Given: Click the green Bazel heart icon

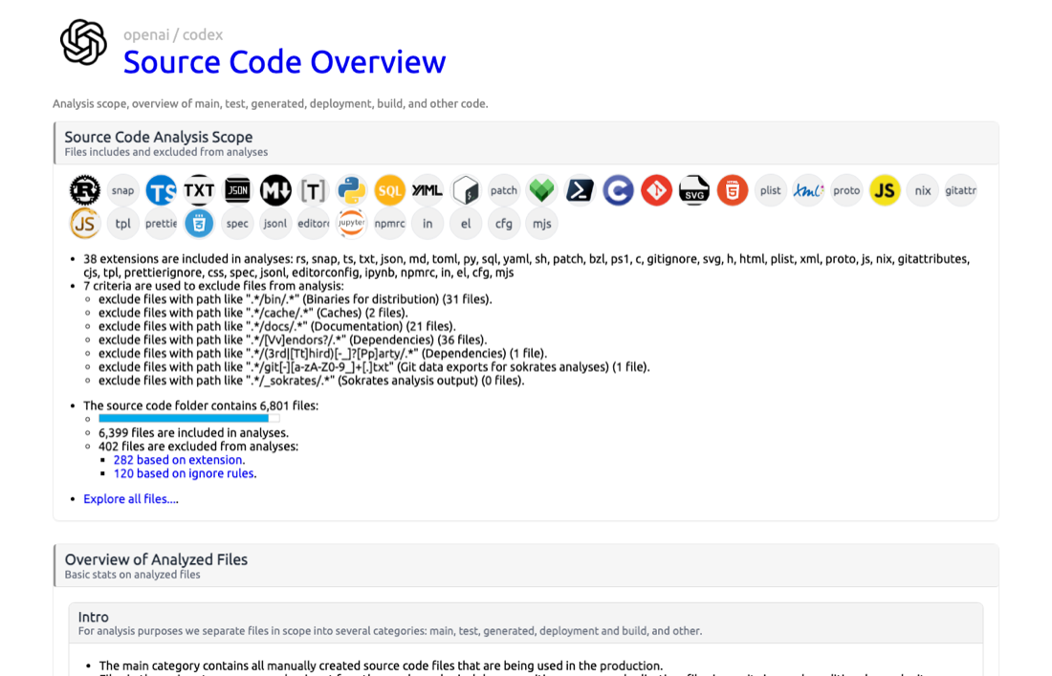Looking at the screenshot, I should coord(542,190).
